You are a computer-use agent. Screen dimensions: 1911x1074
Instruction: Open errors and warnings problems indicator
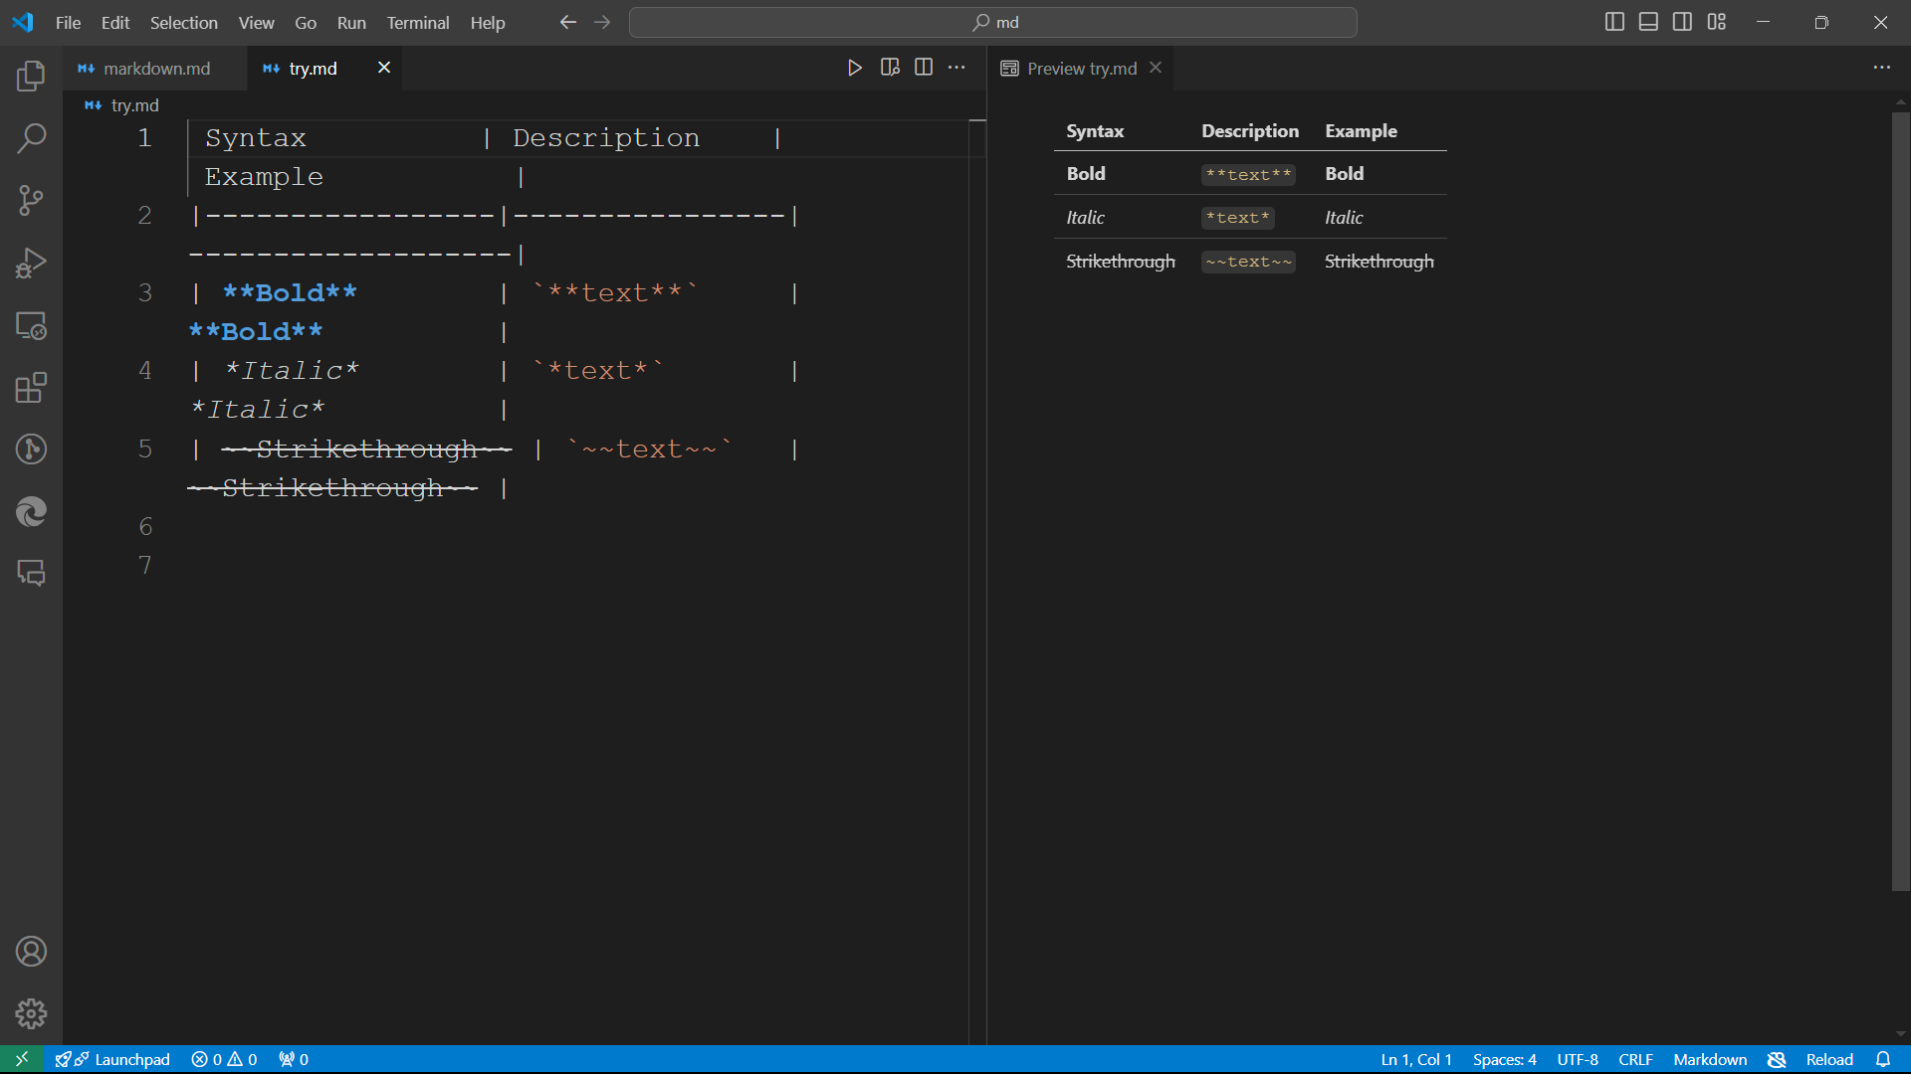(224, 1059)
